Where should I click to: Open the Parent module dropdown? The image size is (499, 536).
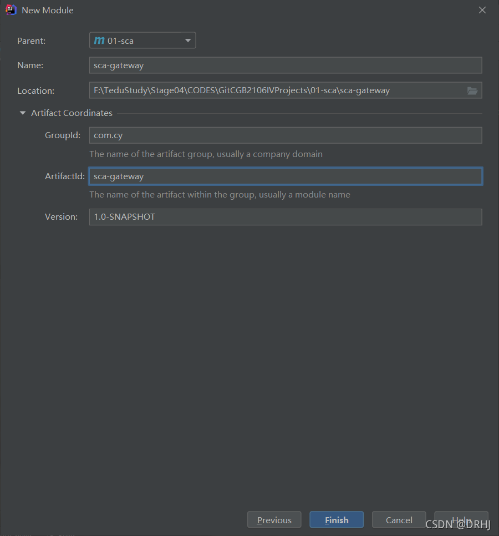142,41
